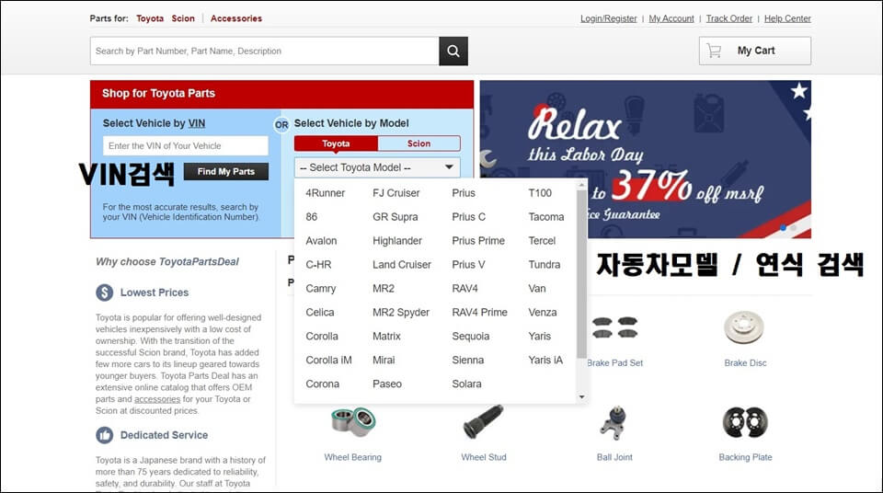Click the VIN underlined help link
This screenshot has width=883, height=493.
coord(197,123)
